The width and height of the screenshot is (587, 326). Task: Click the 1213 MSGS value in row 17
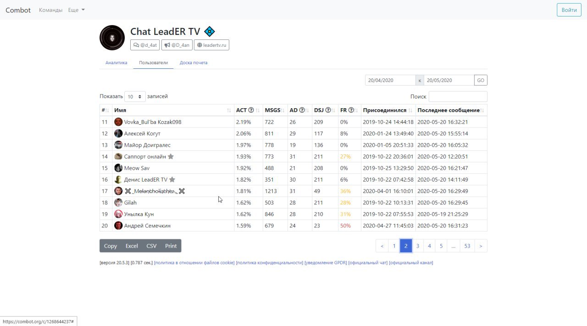click(271, 191)
